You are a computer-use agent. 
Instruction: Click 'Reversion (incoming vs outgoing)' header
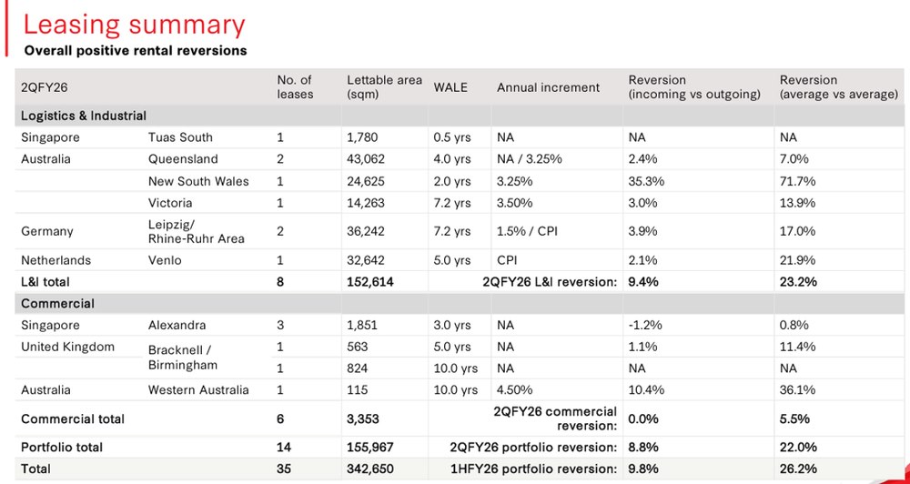click(694, 87)
